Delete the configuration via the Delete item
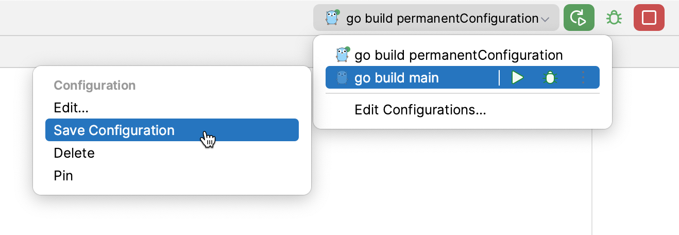The height and width of the screenshot is (235, 679). tap(74, 153)
